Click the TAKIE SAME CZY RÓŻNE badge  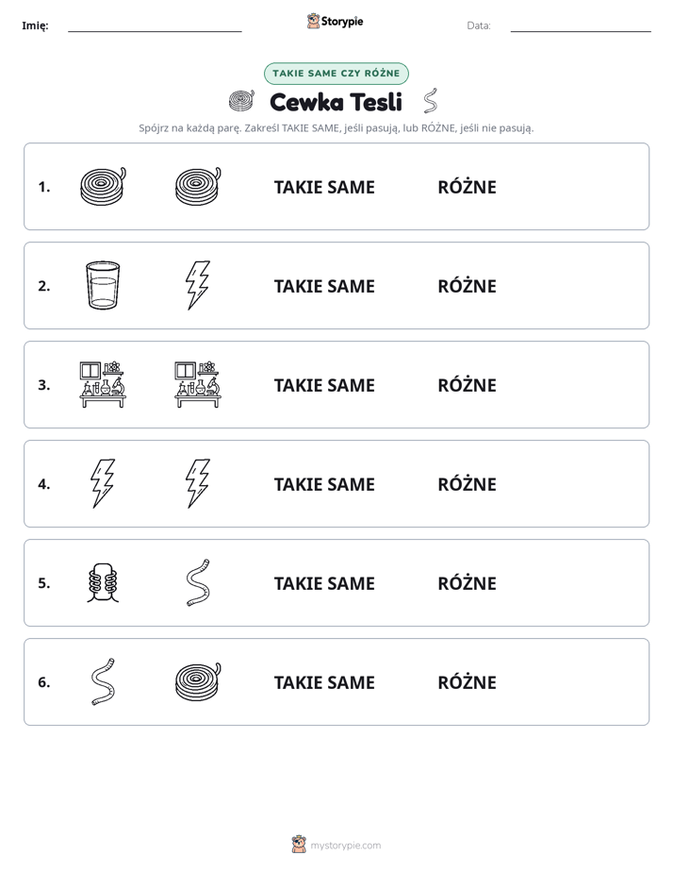tap(336, 74)
